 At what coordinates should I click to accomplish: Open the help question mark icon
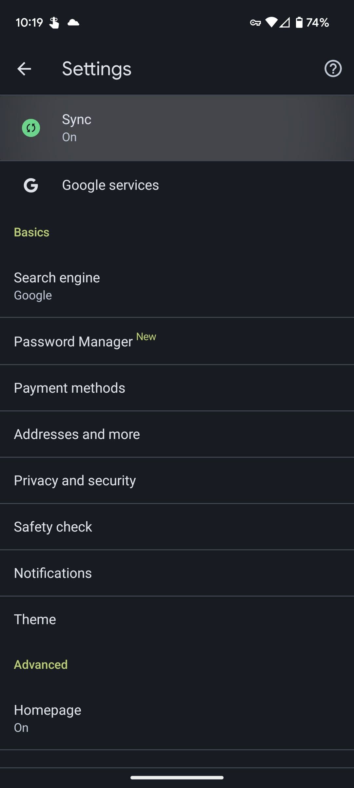pos(333,69)
